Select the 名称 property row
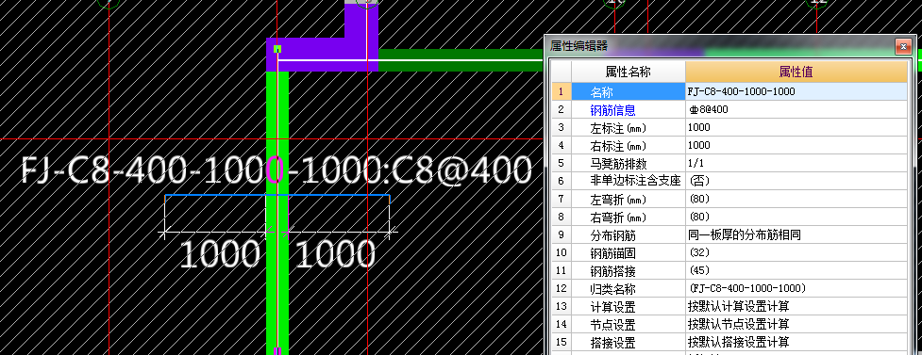The width and height of the screenshot is (922, 355). [730, 91]
